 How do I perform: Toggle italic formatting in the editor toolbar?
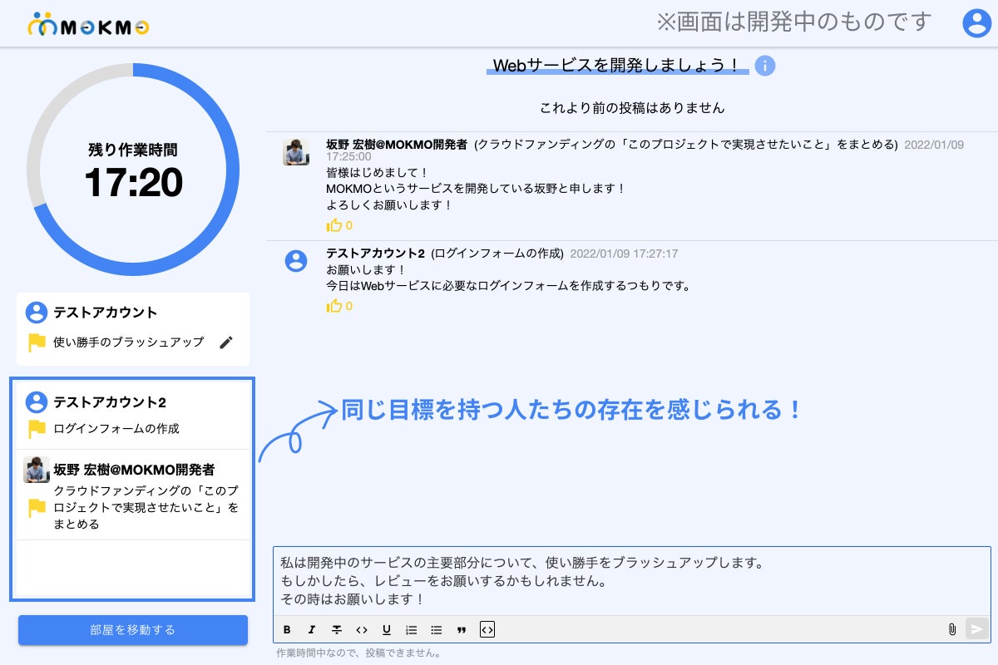tap(312, 630)
